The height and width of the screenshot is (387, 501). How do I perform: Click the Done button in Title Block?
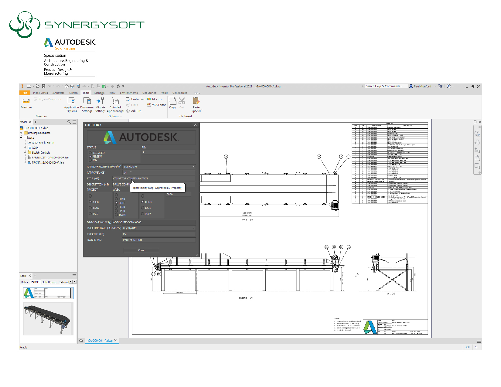point(141,250)
